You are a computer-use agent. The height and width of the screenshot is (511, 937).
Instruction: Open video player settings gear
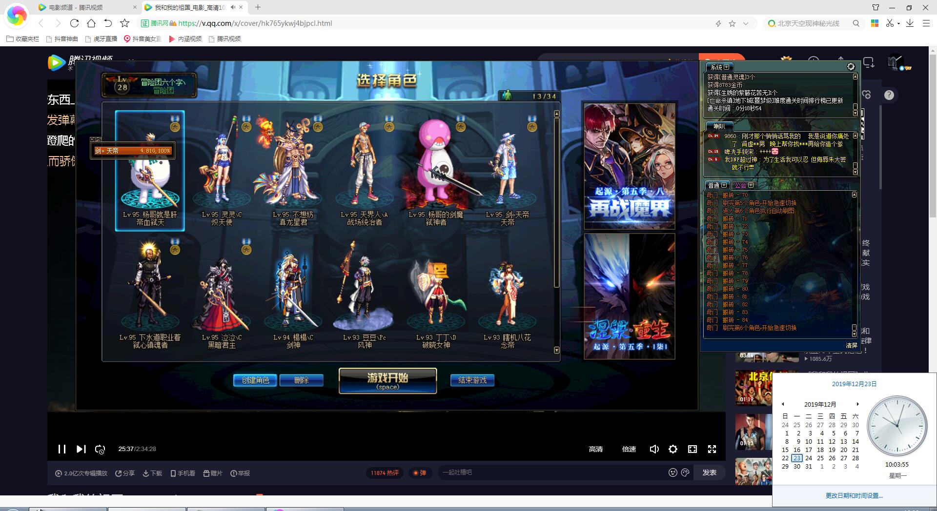(673, 449)
